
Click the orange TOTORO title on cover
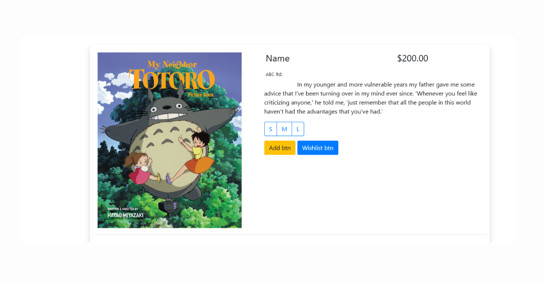pos(171,80)
